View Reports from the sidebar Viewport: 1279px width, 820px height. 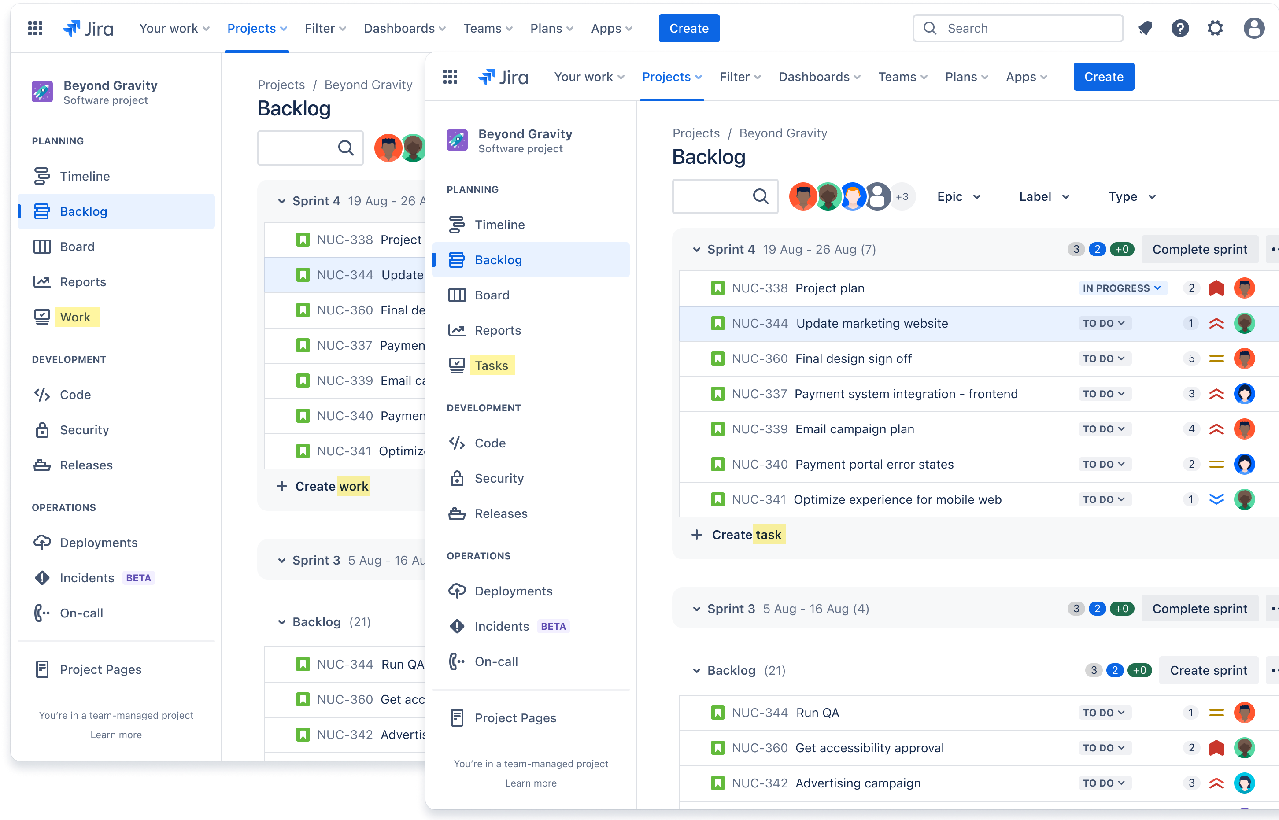pos(498,330)
